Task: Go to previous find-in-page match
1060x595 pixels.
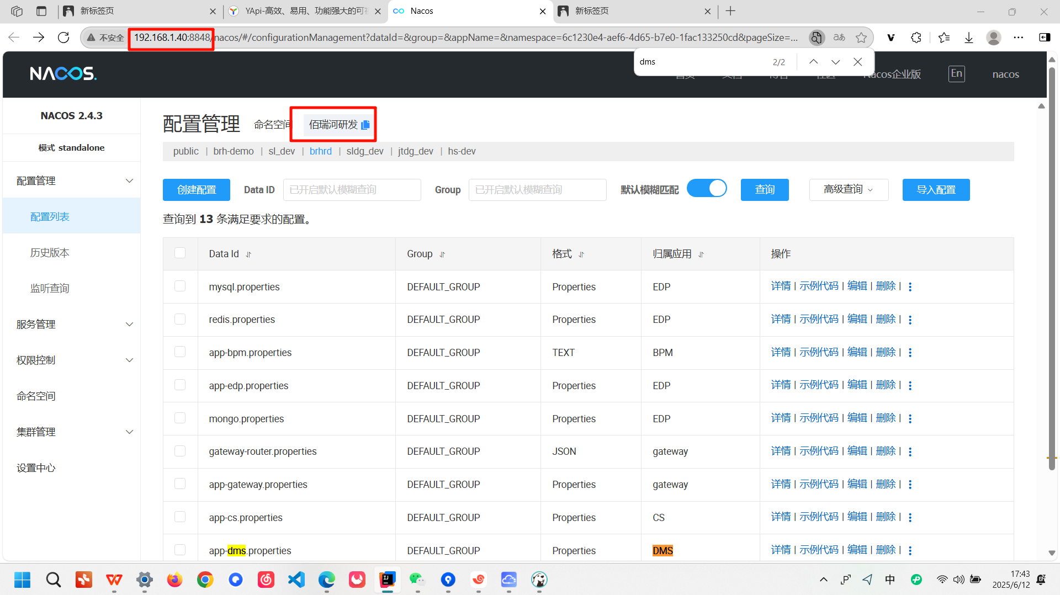Action: click(x=813, y=62)
